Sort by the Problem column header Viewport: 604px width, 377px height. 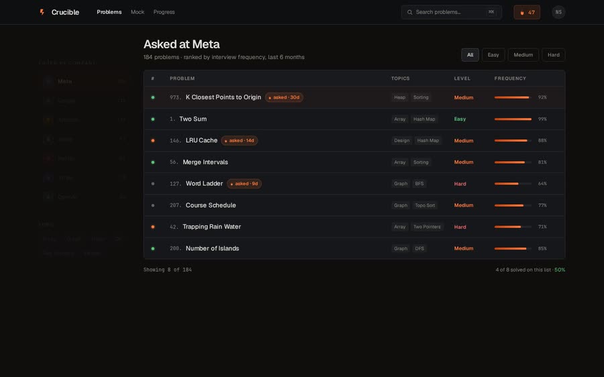pos(182,78)
